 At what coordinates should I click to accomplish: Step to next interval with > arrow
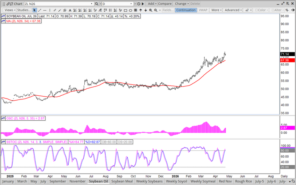pyautogui.click(x=135, y=4)
